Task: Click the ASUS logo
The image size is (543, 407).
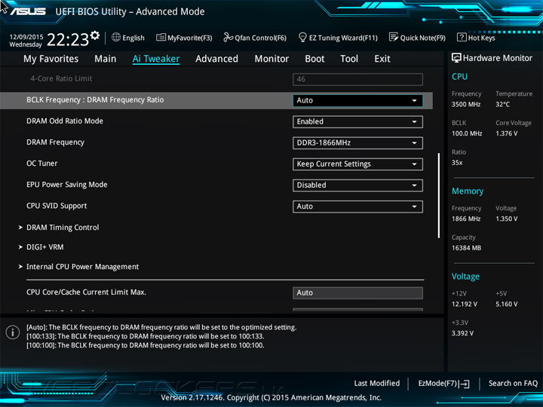Action: coord(29,11)
